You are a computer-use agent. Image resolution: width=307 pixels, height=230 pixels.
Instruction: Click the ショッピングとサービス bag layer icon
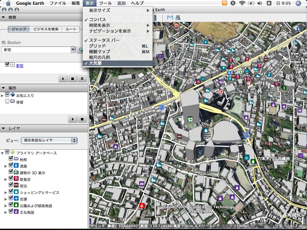click(16, 192)
